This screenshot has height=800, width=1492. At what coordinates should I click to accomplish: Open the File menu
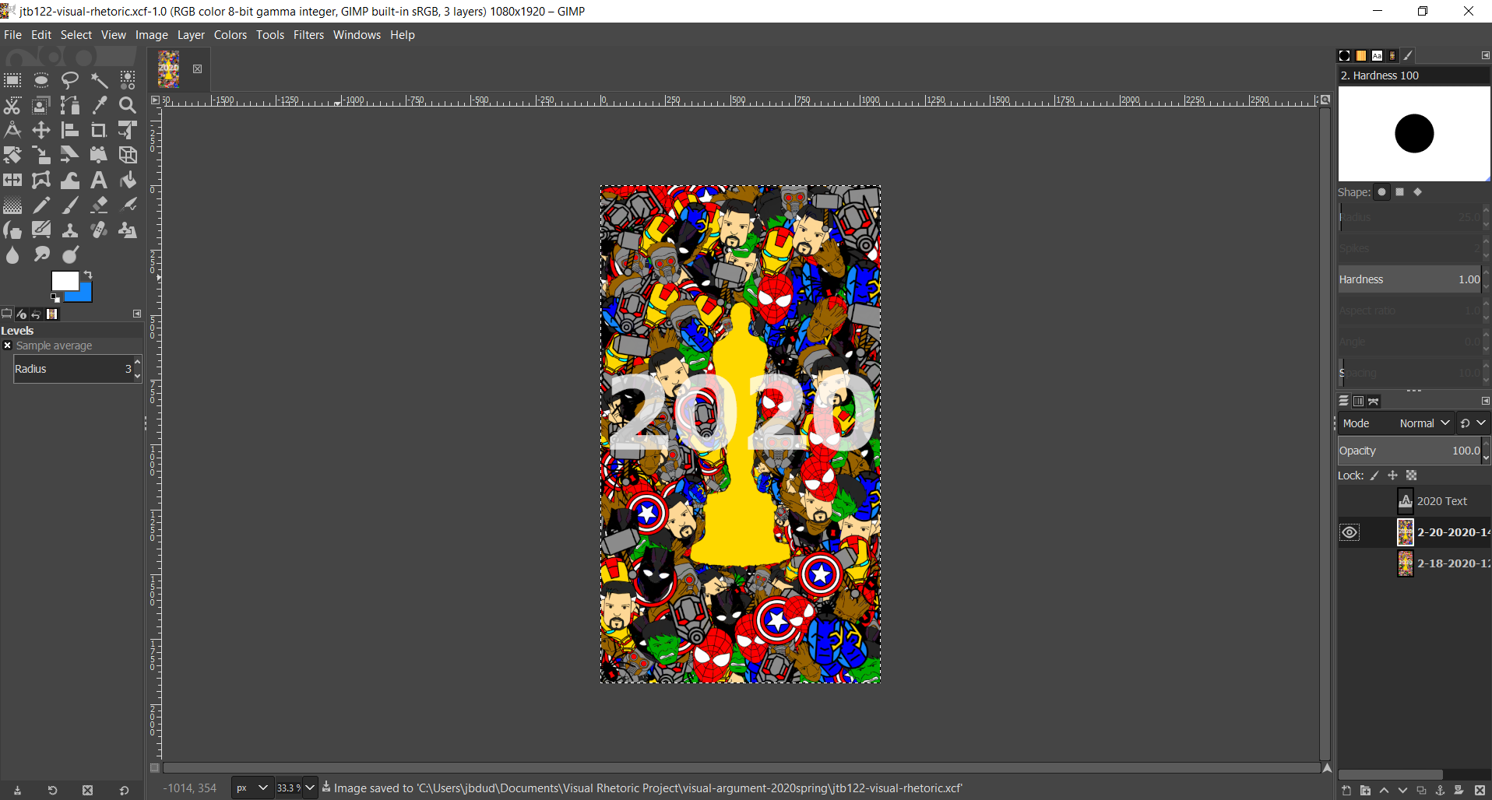point(12,35)
